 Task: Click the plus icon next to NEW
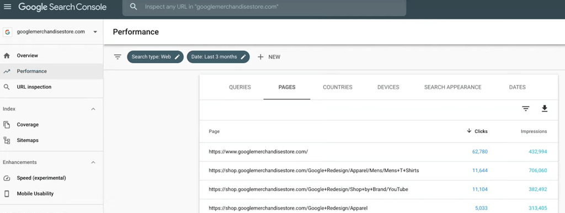click(x=260, y=57)
